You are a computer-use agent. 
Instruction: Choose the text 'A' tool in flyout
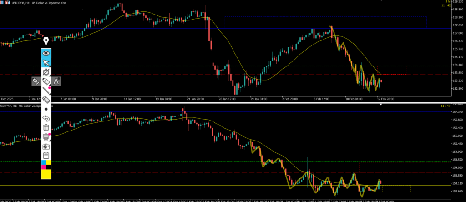click(x=56, y=81)
